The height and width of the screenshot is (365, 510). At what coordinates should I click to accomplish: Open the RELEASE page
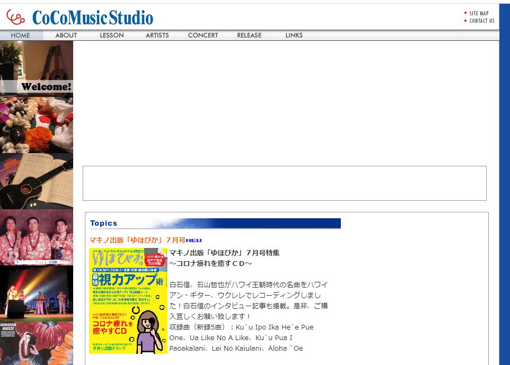click(x=249, y=35)
